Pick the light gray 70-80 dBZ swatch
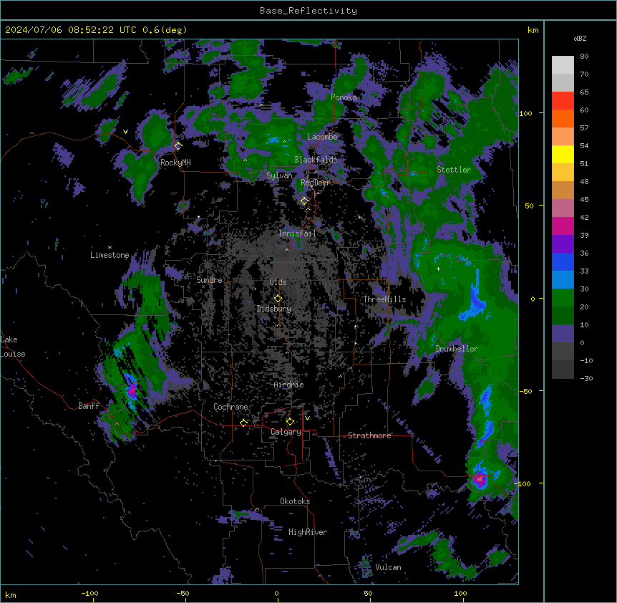Screen dimensions: 617x603 point(563,65)
